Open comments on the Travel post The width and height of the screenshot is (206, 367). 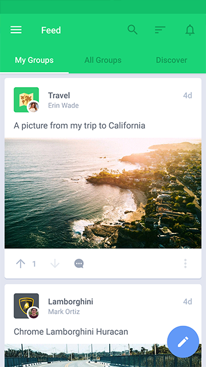[79, 264]
